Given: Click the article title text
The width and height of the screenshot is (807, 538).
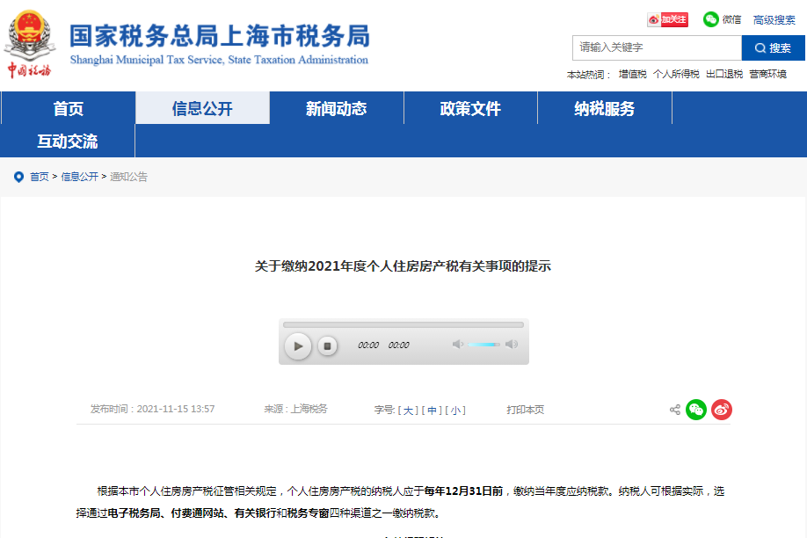Looking at the screenshot, I should tap(403, 266).
